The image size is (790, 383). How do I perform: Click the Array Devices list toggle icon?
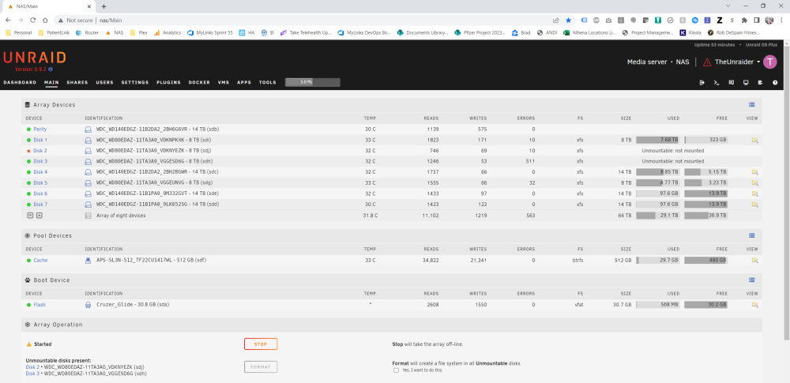[752, 105]
